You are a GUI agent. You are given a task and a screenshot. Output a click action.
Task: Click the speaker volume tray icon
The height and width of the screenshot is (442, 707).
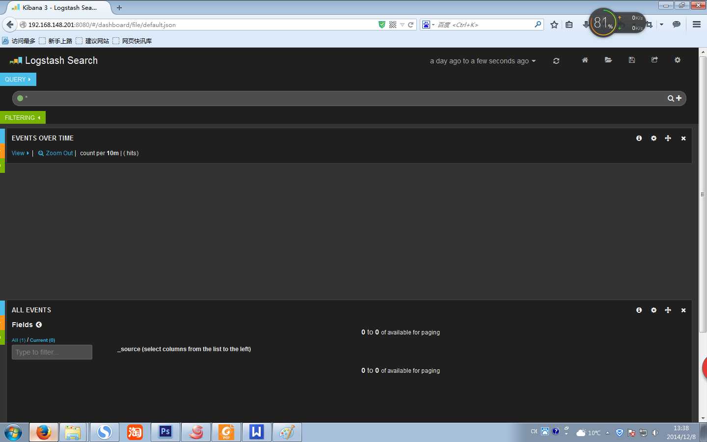(655, 433)
